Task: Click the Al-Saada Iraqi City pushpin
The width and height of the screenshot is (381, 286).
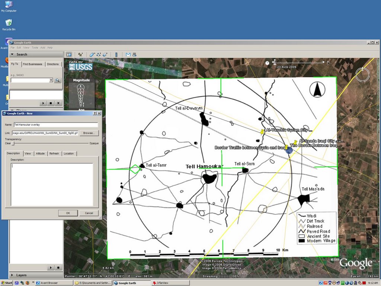Action: click(295, 142)
